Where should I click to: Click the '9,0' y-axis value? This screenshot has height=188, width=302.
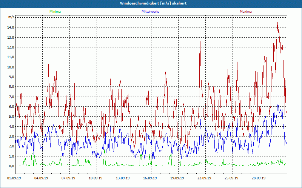tap(12, 77)
